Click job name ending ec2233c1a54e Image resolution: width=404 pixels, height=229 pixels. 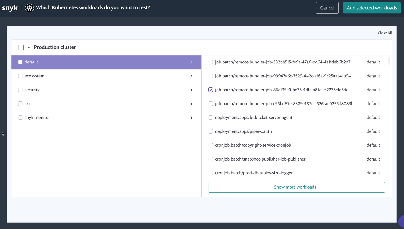coord(282,90)
